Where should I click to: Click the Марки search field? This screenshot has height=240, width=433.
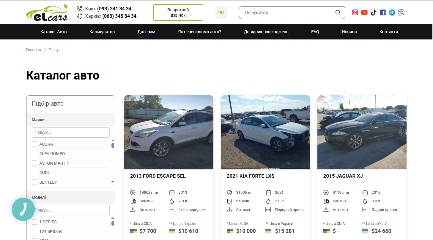click(71, 132)
